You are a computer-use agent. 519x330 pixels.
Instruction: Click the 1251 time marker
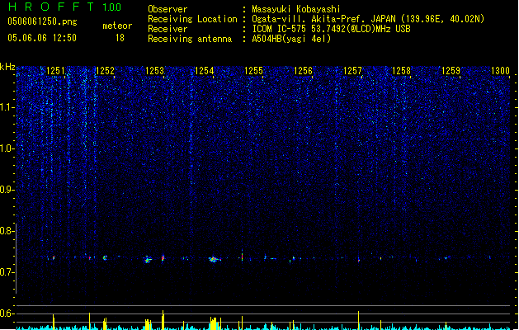55,71
